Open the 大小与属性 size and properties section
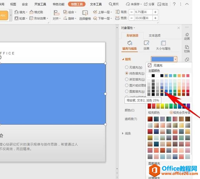The height and width of the screenshot is (179, 200). [x=163, y=45]
